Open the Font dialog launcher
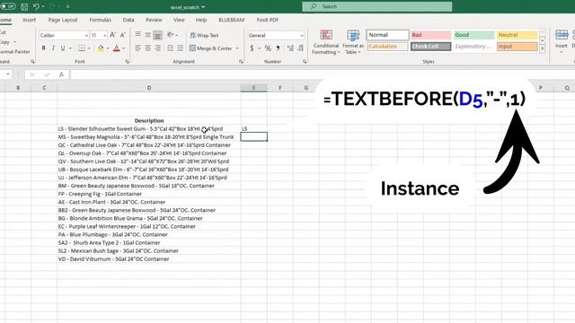This screenshot has height=323, width=575. [127, 62]
